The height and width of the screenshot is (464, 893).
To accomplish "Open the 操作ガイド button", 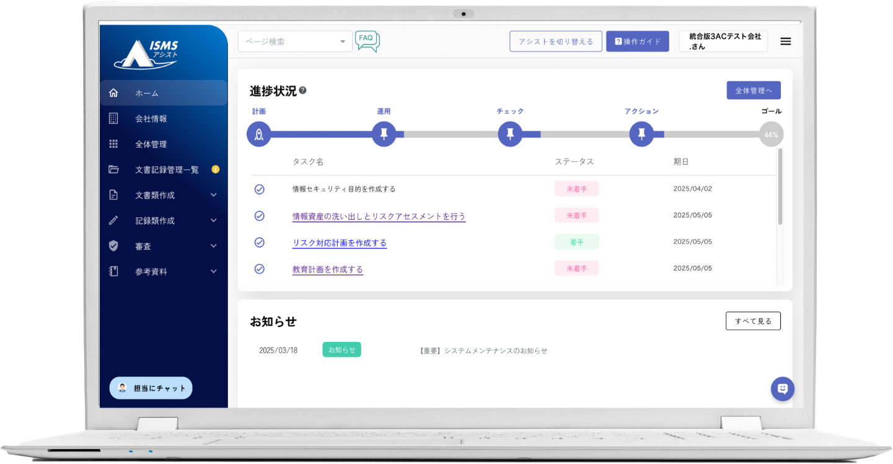I will point(638,42).
